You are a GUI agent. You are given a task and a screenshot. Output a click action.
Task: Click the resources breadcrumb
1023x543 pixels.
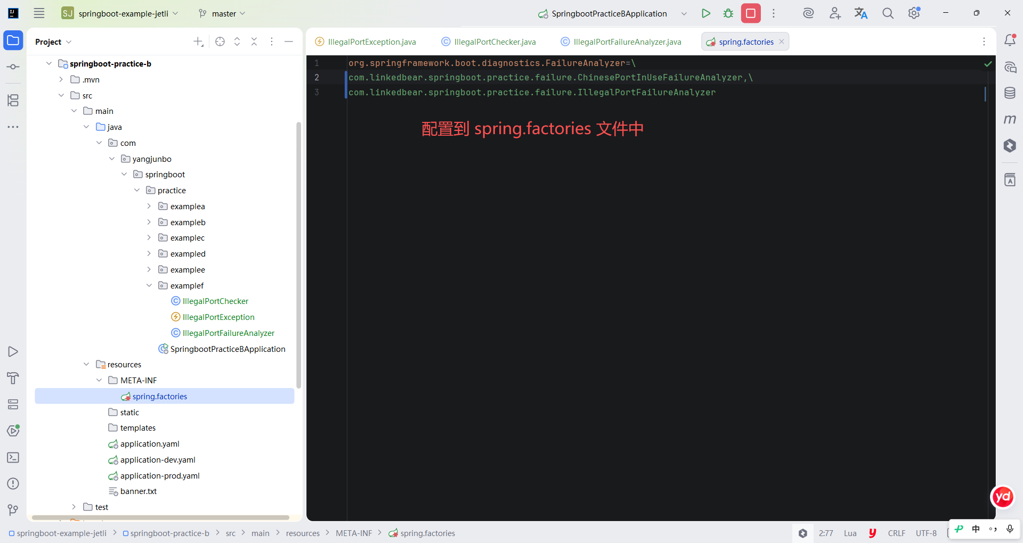coord(303,533)
